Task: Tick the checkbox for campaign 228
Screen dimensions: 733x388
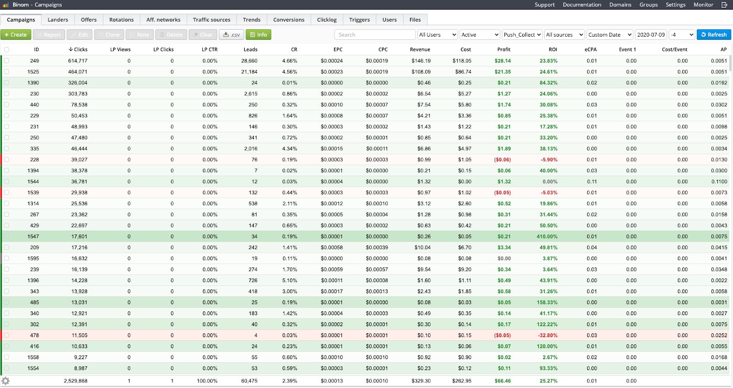Action: (x=6, y=159)
